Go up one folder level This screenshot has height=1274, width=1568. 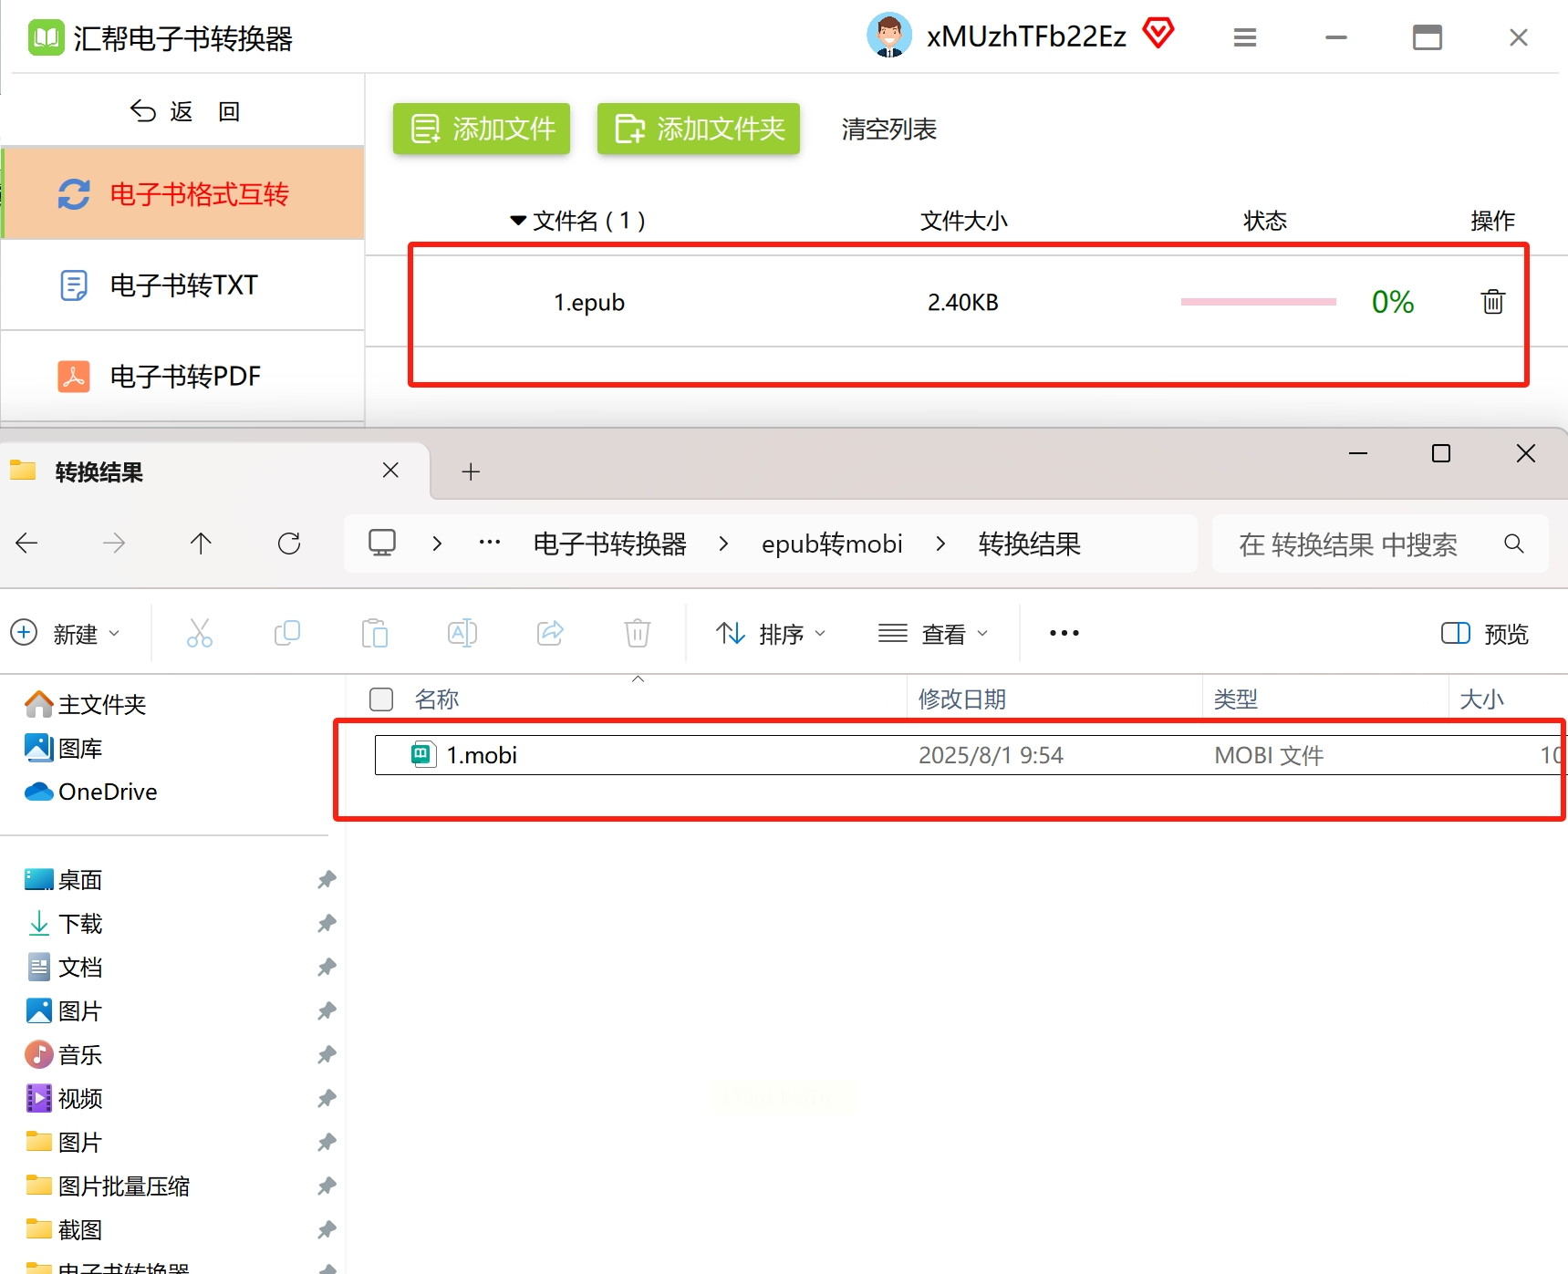(x=201, y=544)
